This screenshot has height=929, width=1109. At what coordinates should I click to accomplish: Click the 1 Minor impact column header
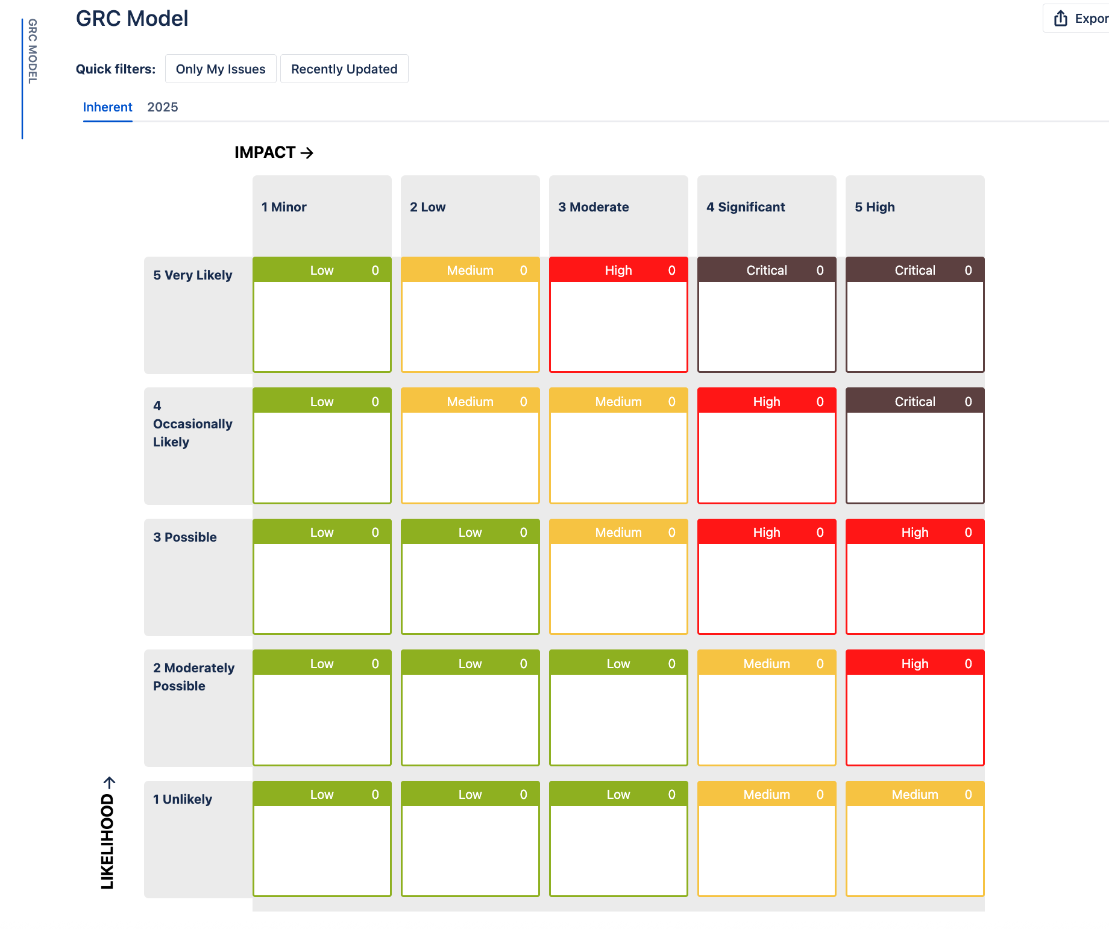[x=322, y=216]
